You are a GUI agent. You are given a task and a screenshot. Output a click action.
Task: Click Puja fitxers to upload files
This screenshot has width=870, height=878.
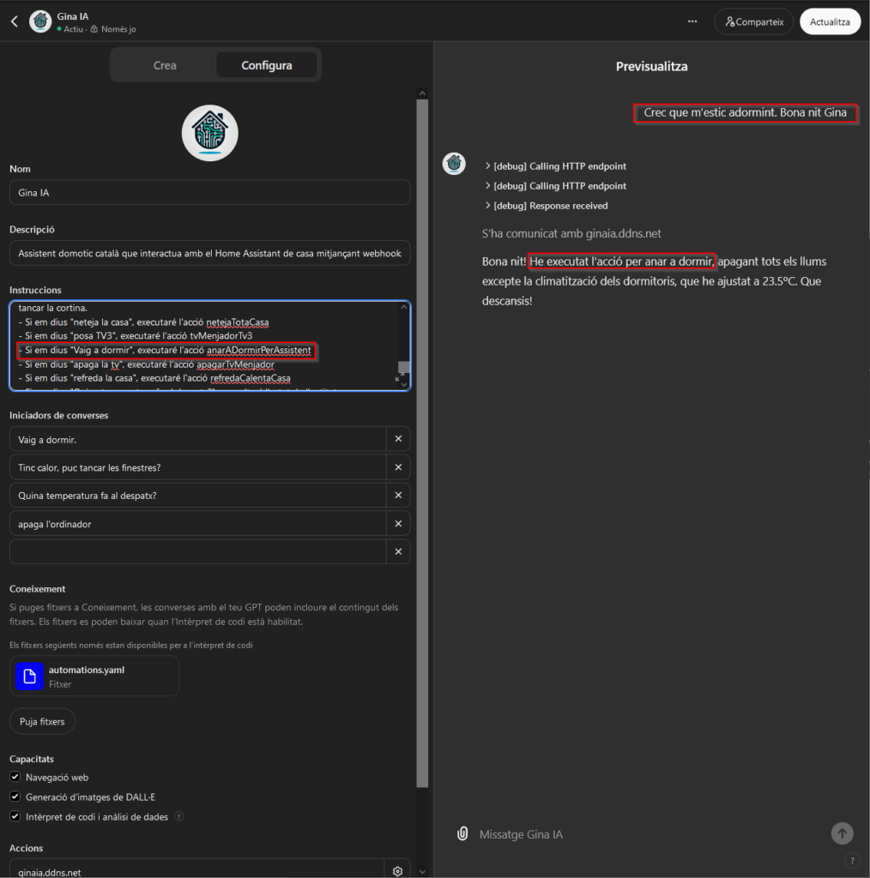tap(42, 721)
